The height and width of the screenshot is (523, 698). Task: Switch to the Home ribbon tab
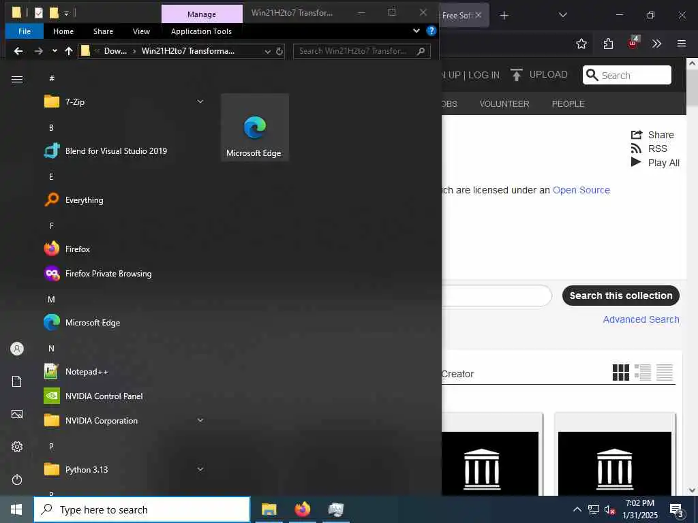63,31
